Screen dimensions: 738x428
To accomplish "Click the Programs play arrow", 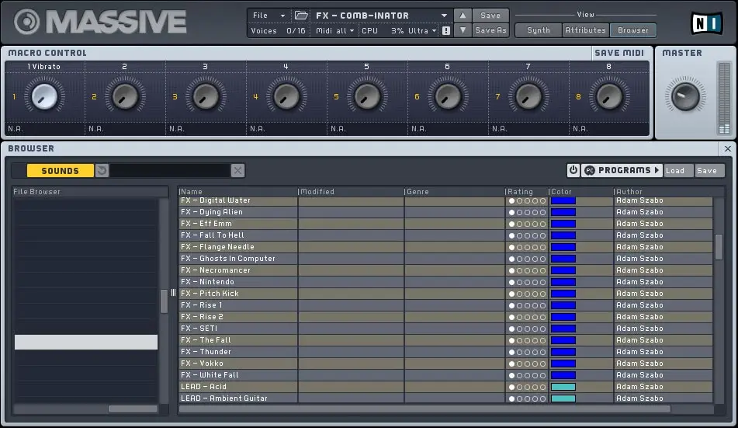I will (657, 170).
